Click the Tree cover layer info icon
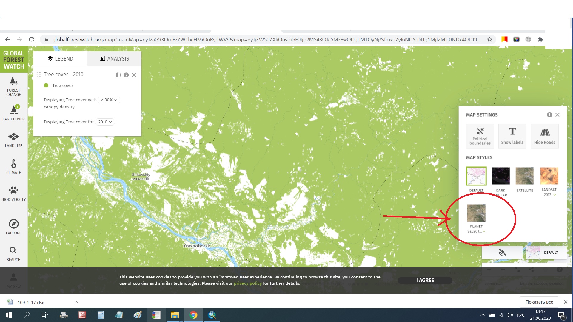This screenshot has width=573, height=322. tap(126, 75)
